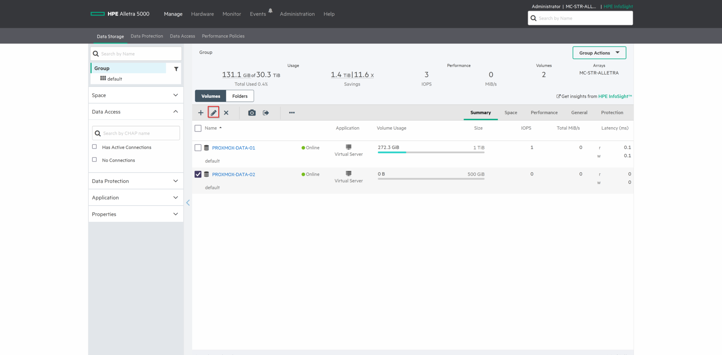Collapse sidebar with the left chevron
Screen dimensions: 722x355
pyautogui.click(x=188, y=203)
